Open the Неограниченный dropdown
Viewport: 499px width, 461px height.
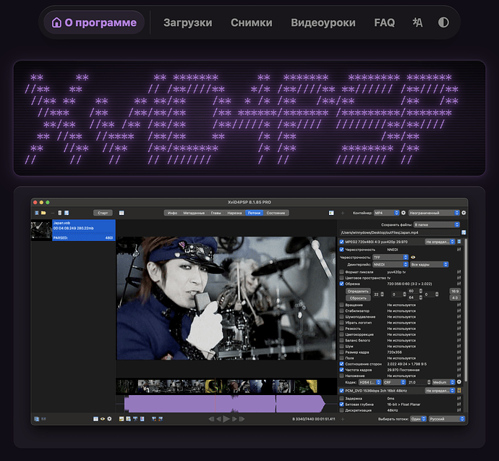pos(434,213)
